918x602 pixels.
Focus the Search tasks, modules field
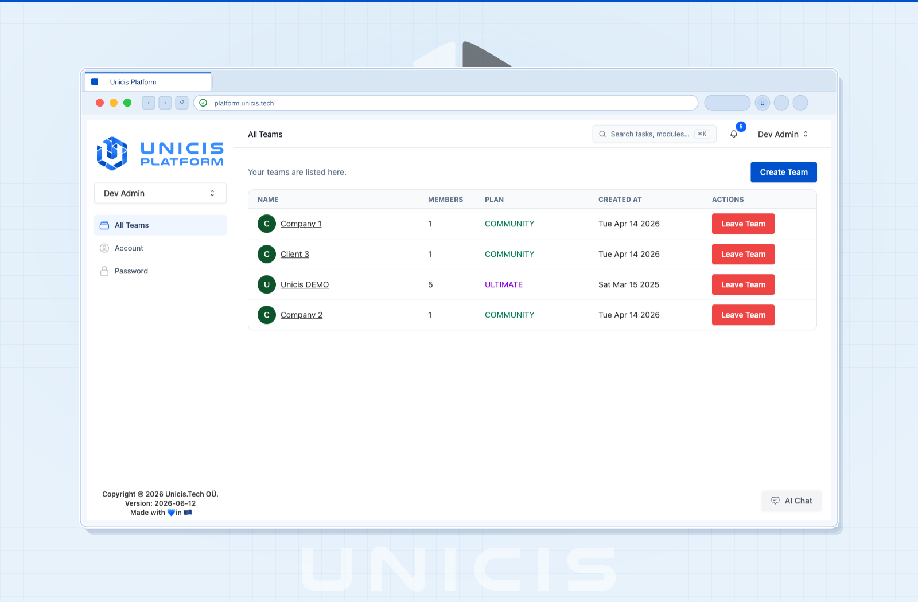click(654, 134)
